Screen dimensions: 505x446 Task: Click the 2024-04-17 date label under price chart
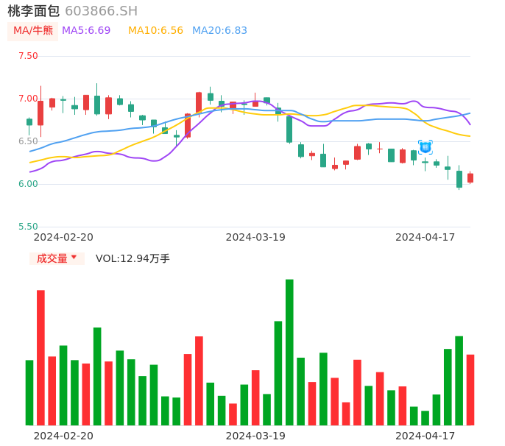click(x=425, y=237)
